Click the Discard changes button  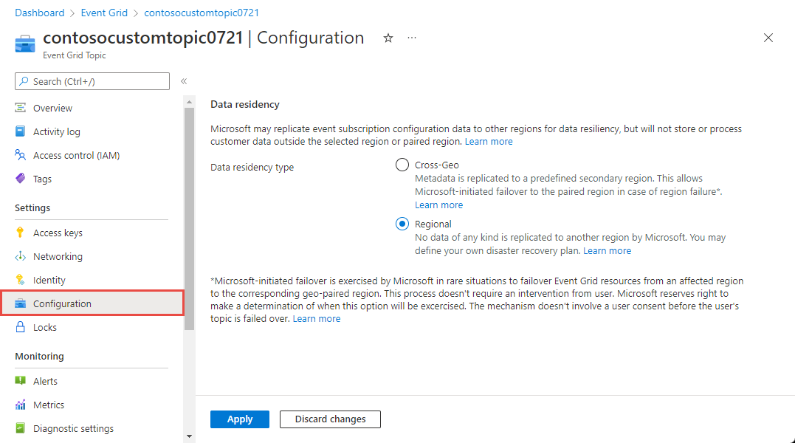pyautogui.click(x=330, y=419)
